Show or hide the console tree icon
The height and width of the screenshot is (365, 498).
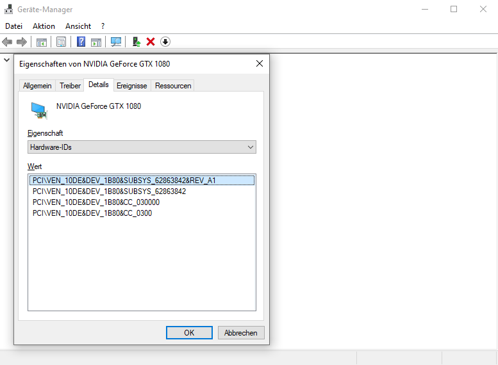[x=42, y=42]
